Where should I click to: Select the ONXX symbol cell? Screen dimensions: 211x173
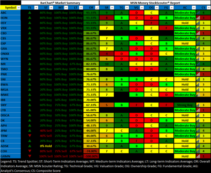click(x=11, y=54)
